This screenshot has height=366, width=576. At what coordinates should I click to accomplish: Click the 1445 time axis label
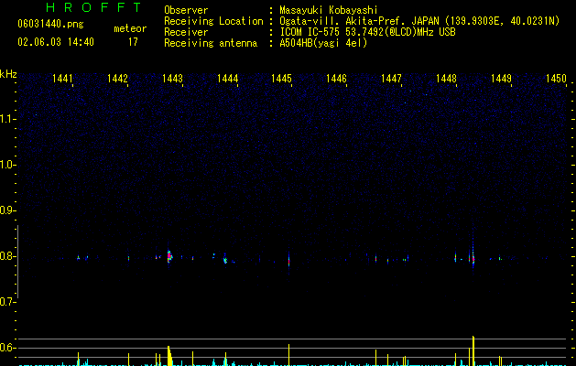point(281,78)
